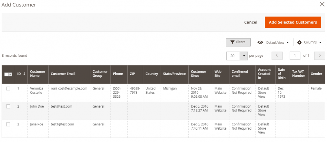This screenshot has width=327, height=142.
Task: Open the eye icon Default View
Action: pos(260,42)
